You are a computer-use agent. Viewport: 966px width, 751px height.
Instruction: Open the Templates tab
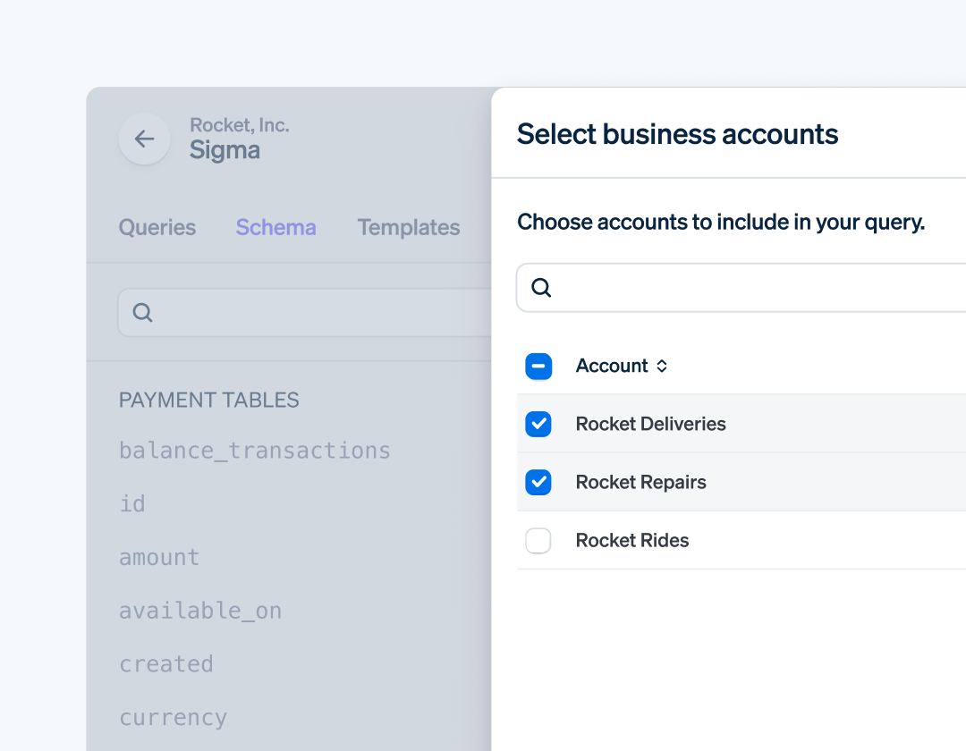click(x=409, y=227)
